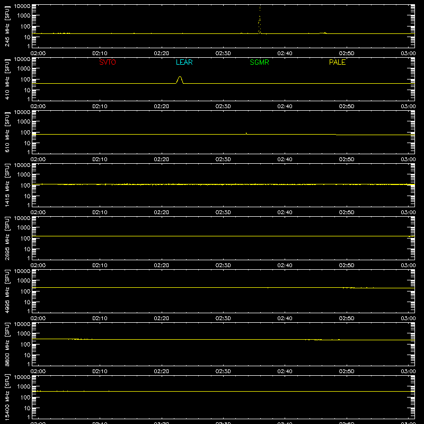424x424 pixels.
Task: Click the small blip in the 610 MHz trace
Action: (246, 133)
